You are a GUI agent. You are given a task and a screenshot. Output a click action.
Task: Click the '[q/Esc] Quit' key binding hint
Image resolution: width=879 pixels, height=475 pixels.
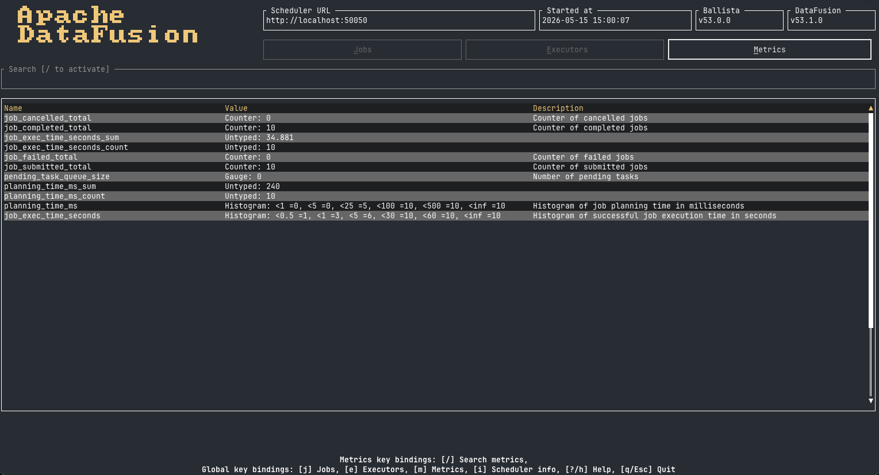(648, 469)
